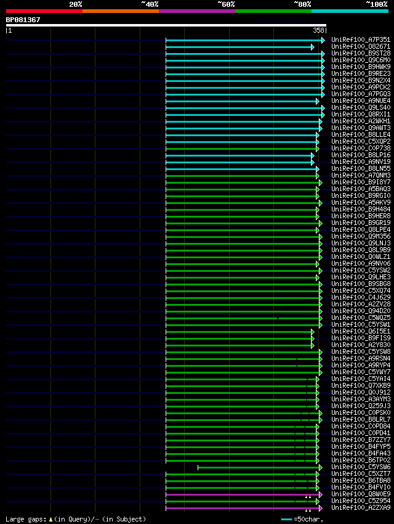Open the UniRef100_A2Y830 entry
The height and width of the screenshot is (524, 394).
pos(361,345)
